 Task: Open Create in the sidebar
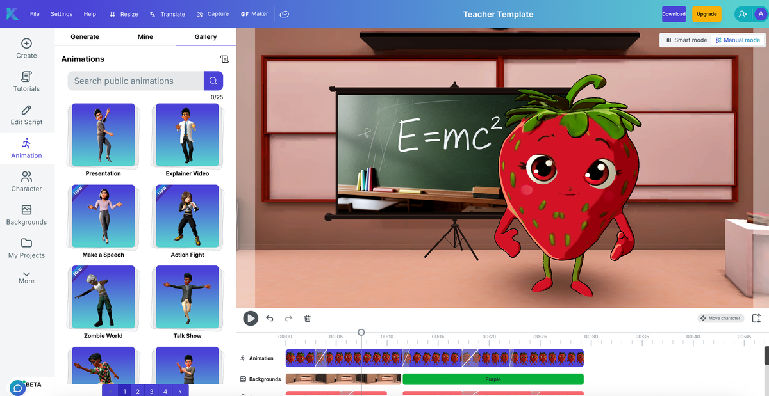click(26, 49)
